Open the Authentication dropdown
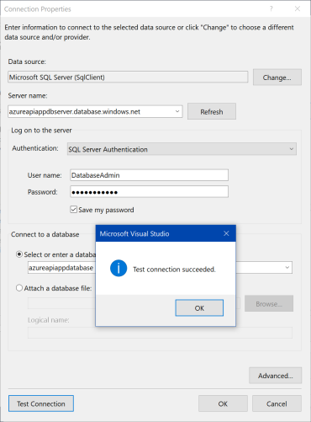Image resolution: width=311 pixels, height=422 pixels. tap(182, 149)
